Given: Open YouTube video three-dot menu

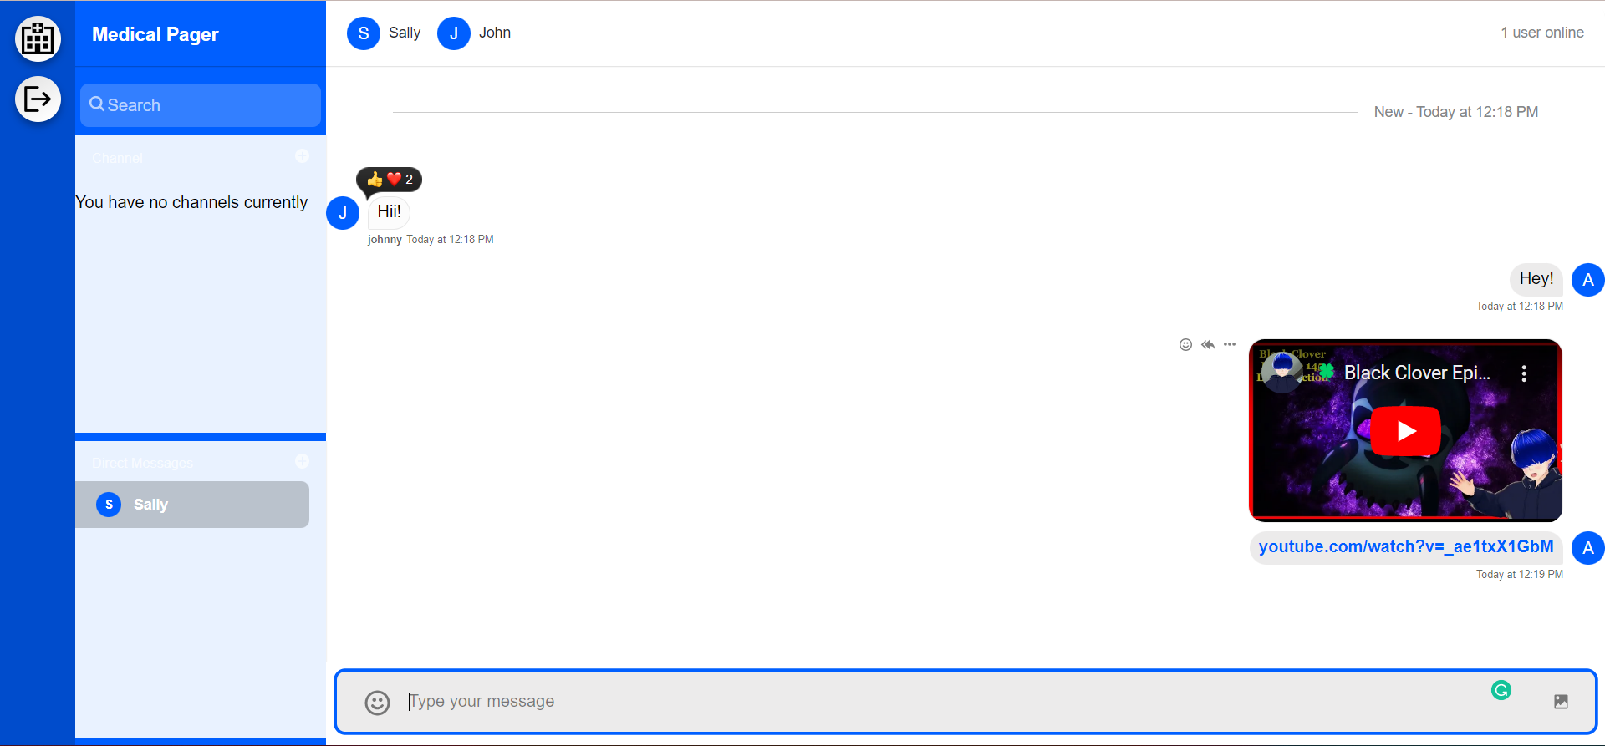Looking at the screenshot, I should tap(1524, 373).
